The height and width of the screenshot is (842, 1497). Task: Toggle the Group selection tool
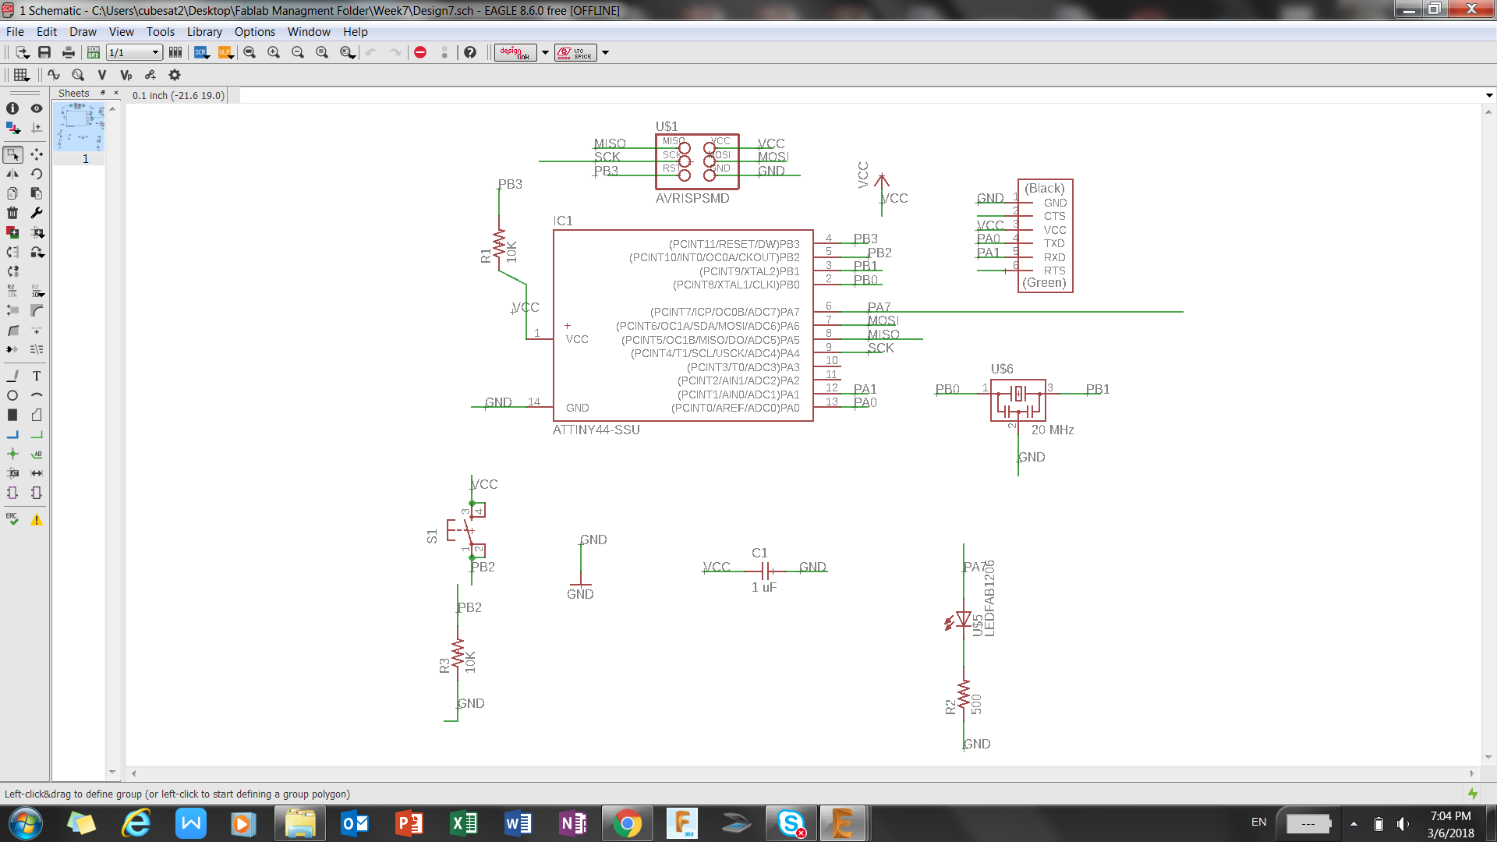pos(12,154)
